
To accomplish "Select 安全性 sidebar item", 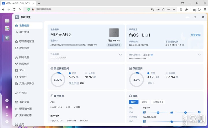I will click(x=28, y=77).
